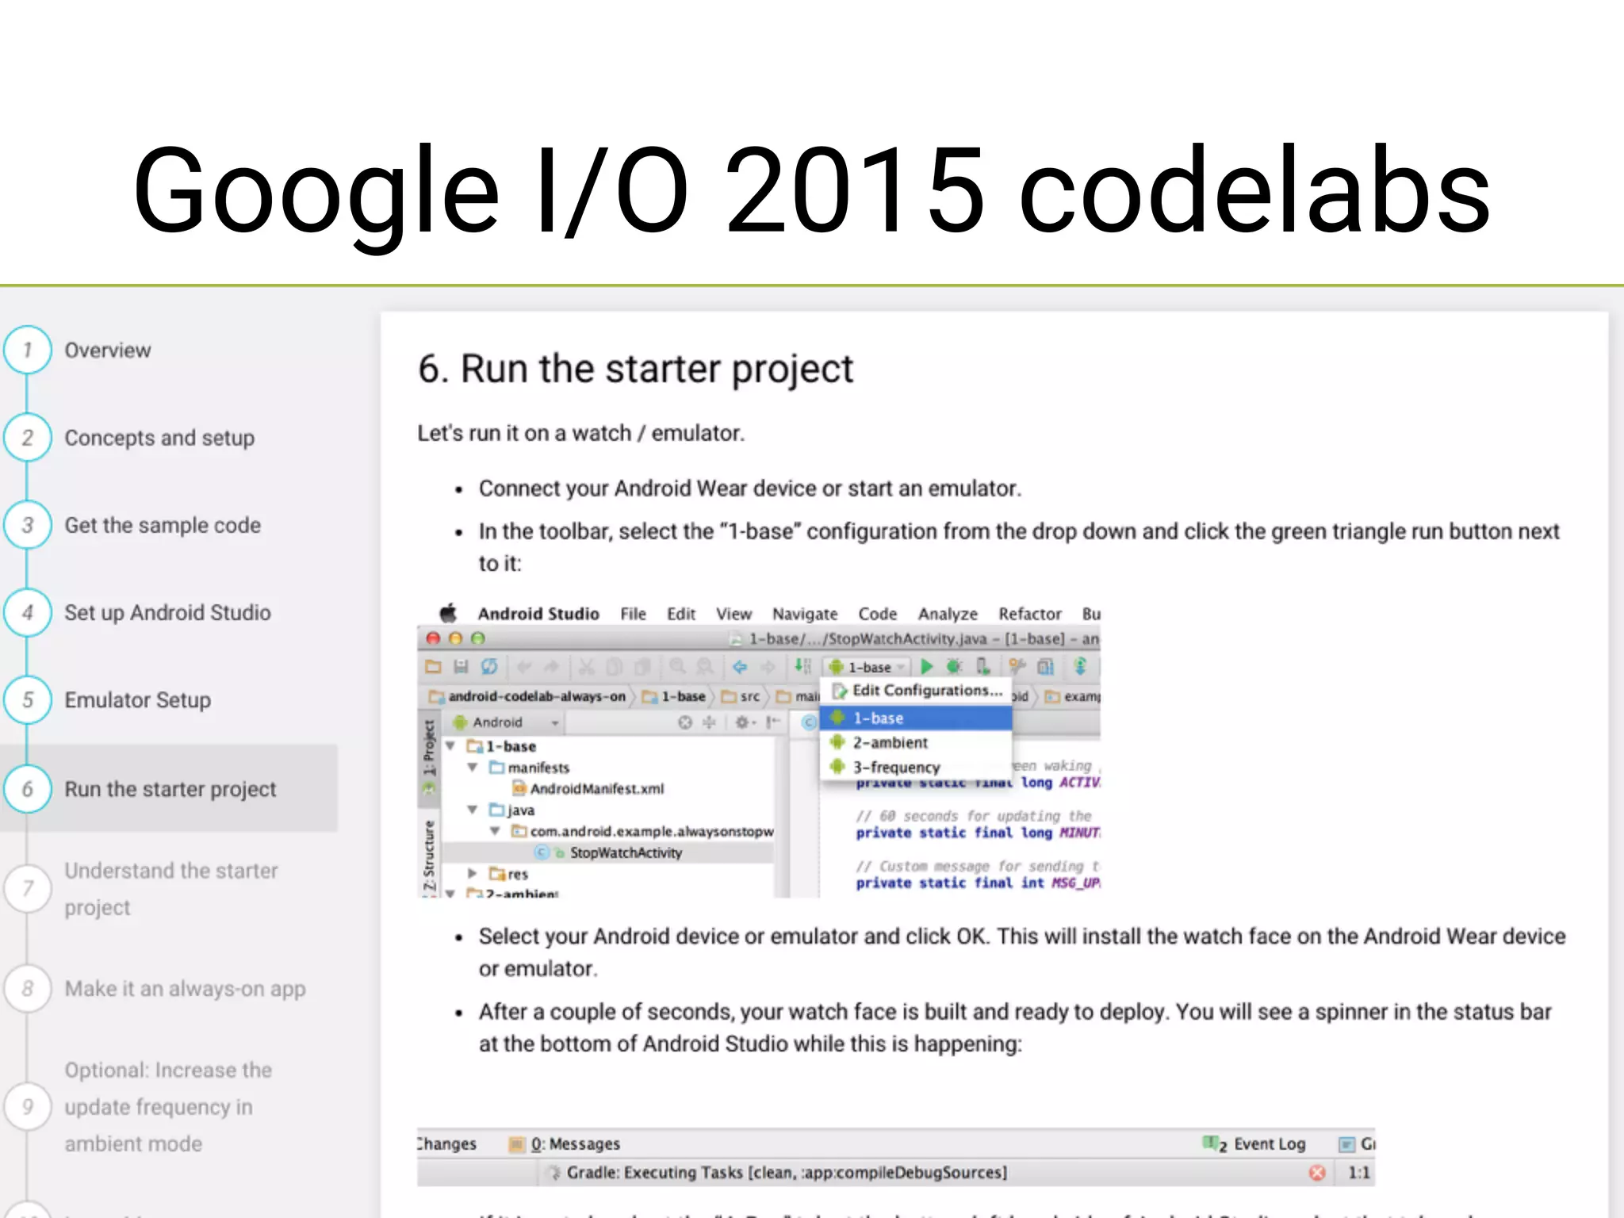
Task: Open the Android project view dropdown
Action: [506, 722]
